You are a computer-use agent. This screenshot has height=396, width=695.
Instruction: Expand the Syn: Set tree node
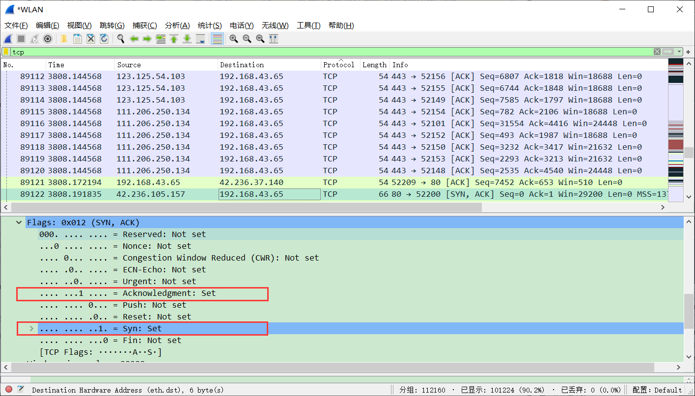click(x=31, y=328)
